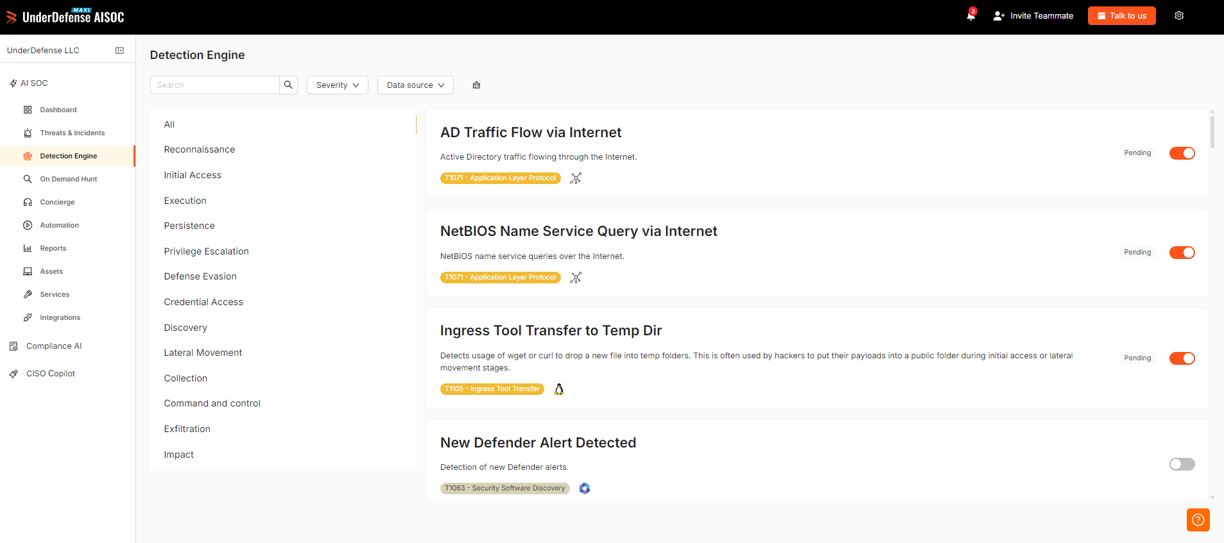This screenshot has height=543, width=1224.
Task: Click the search magnifier button
Action: tap(288, 85)
